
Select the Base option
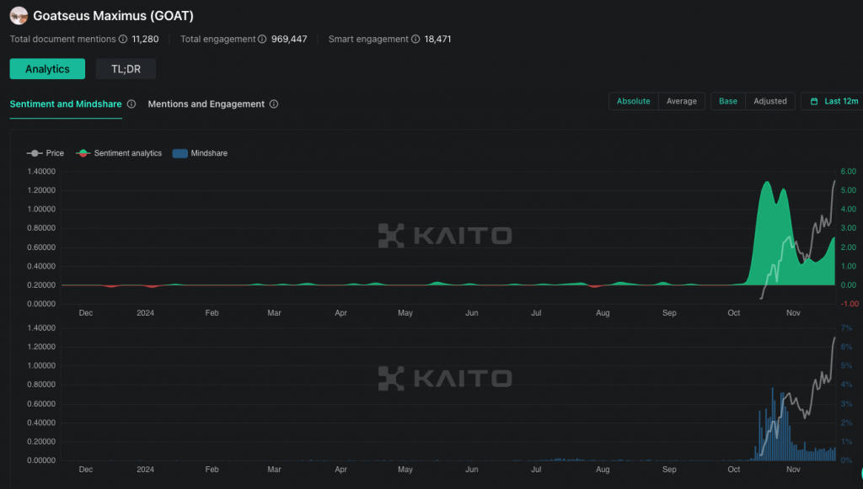click(x=728, y=101)
